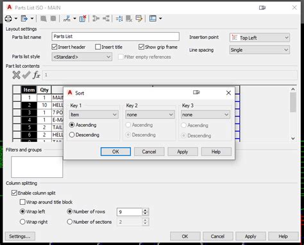Click OK in the Parts List dialog bottom

click(x=185, y=236)
